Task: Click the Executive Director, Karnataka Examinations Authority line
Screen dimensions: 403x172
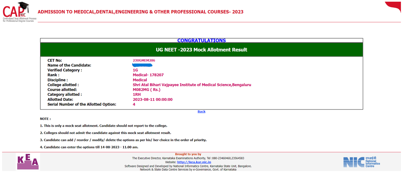Action: [188, 158]
